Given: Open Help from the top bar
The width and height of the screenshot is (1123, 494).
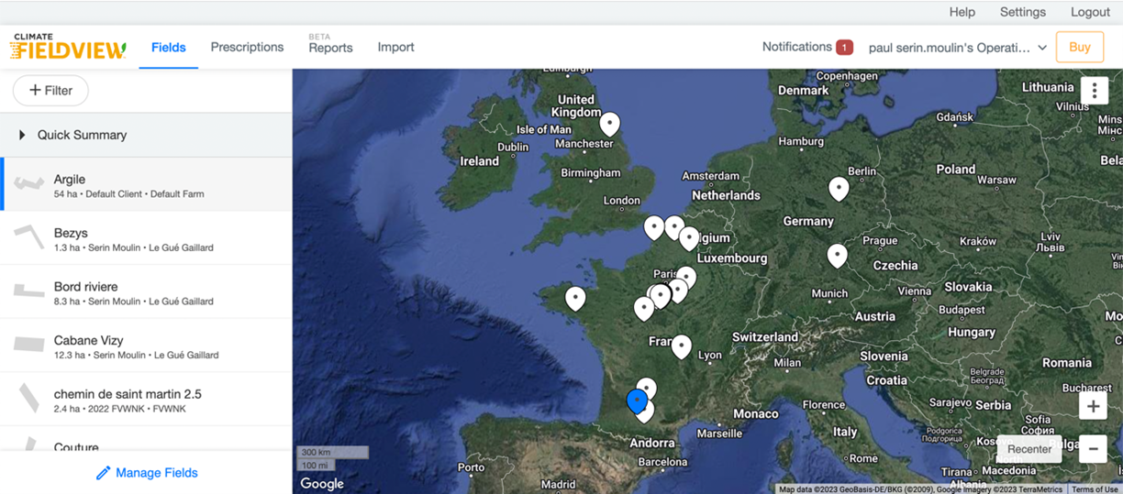Looking at the screenshot, I should coord(962,12).
